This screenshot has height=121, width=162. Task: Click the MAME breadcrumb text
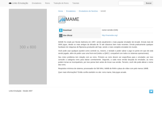tap(103, 11)
